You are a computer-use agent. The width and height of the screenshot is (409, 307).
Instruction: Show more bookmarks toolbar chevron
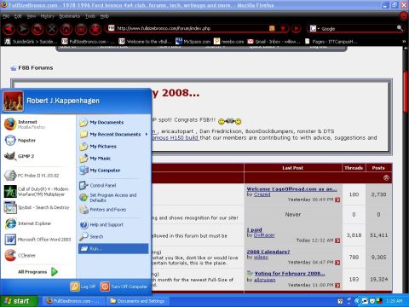point(404,42)
